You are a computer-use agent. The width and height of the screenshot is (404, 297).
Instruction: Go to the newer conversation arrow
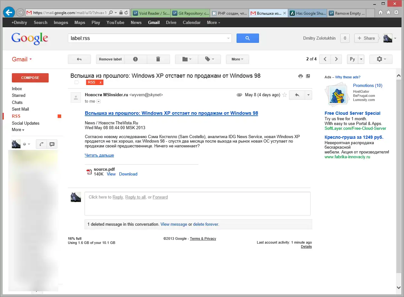coord(325,59)
